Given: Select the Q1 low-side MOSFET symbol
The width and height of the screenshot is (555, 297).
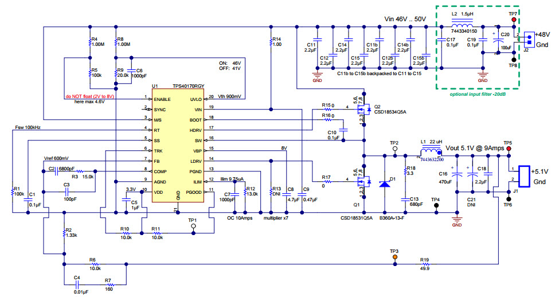Looking at the screenshot, I should pyautogui.click(x=362, y=182).
